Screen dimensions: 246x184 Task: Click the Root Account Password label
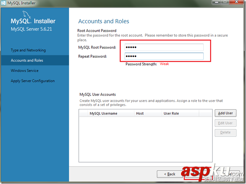pos(97,31)
